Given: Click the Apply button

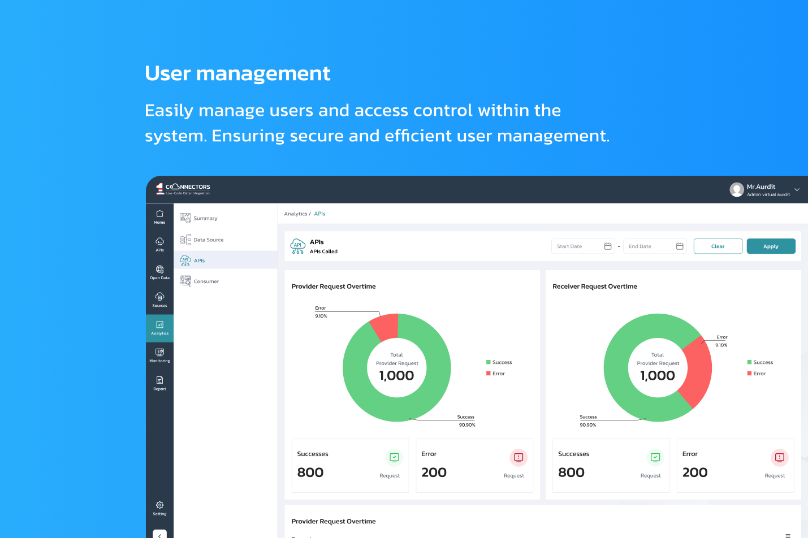Looking at the screenshot, I should 771,246.
